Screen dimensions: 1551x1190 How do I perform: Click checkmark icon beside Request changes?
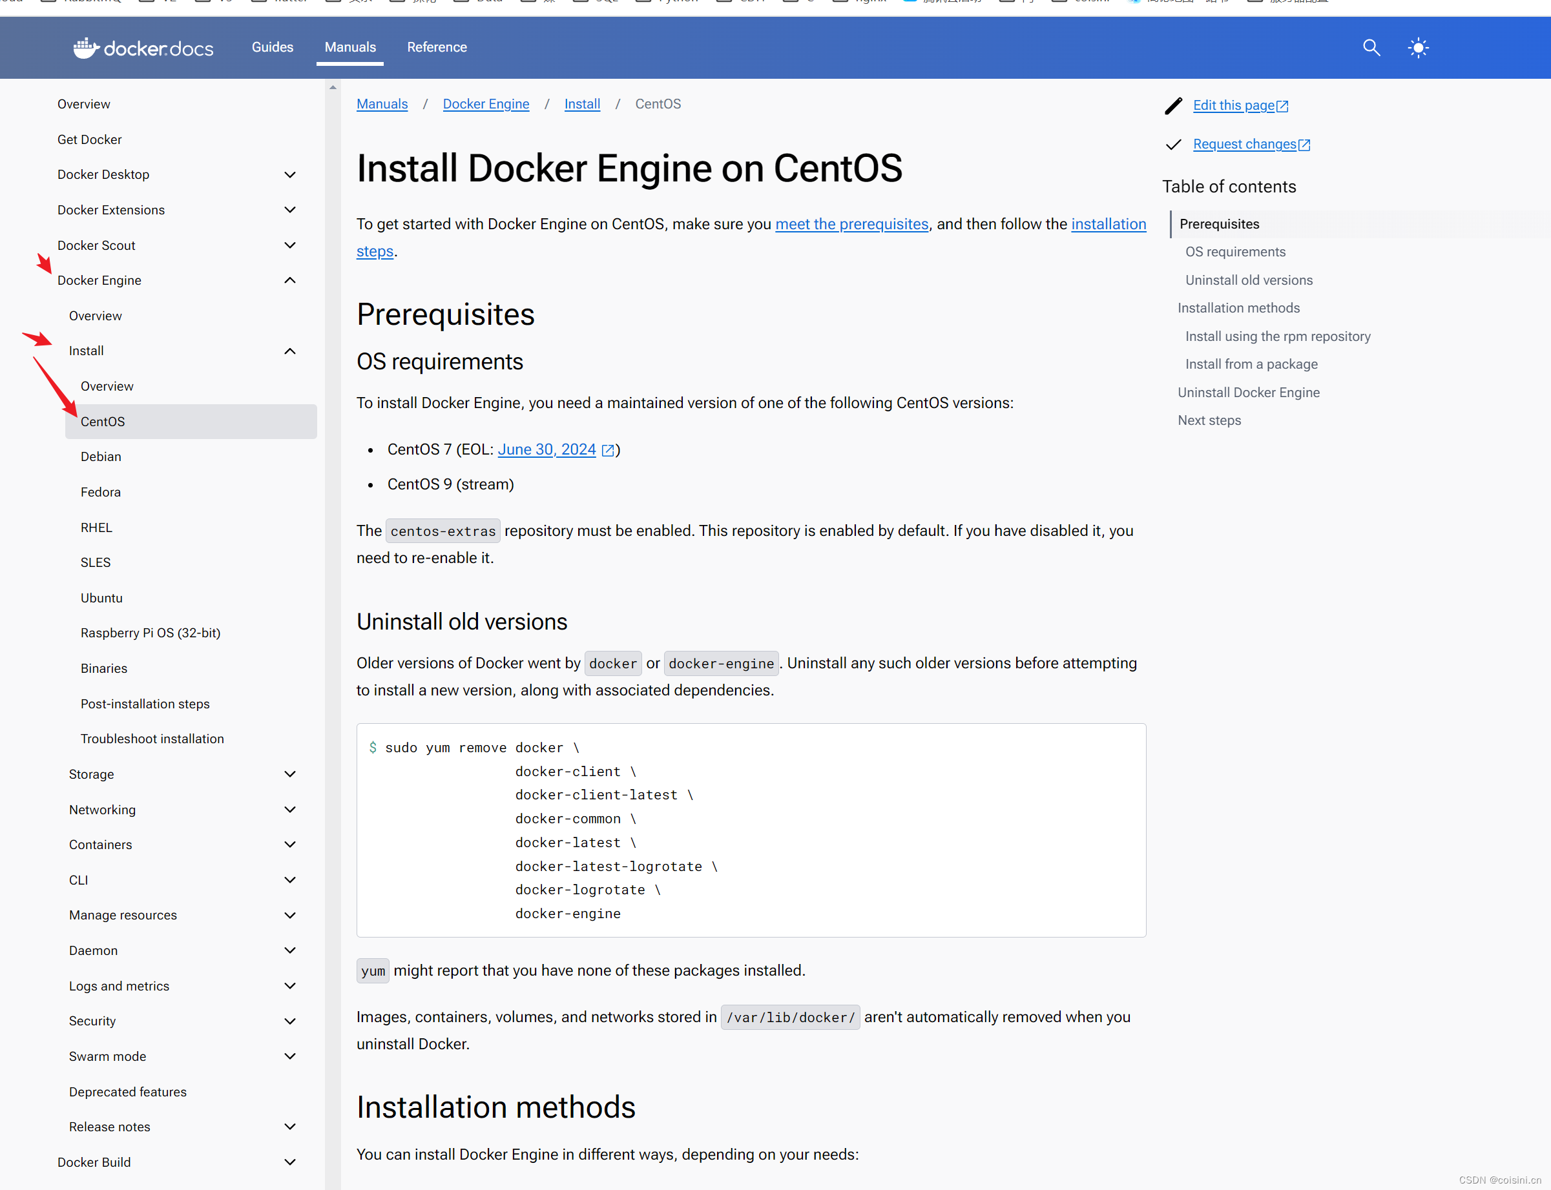[1173, 145]
